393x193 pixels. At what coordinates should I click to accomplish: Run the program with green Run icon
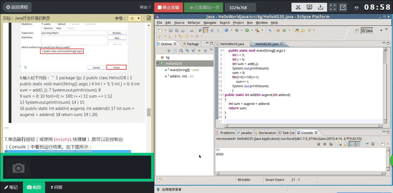click(247, 30)
